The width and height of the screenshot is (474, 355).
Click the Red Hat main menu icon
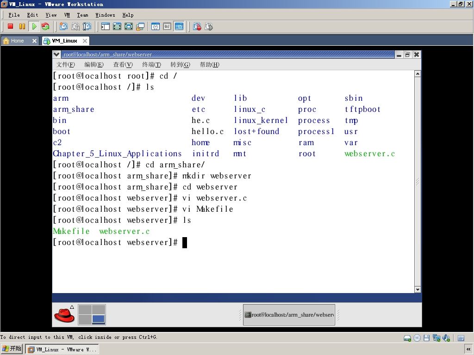pyautogui.click(x=64, y=314)
